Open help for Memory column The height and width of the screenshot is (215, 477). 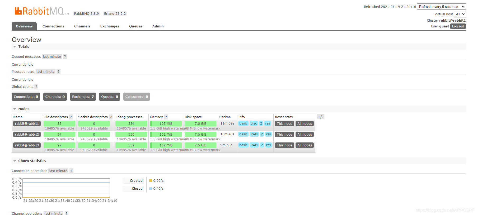pos(166,117)
